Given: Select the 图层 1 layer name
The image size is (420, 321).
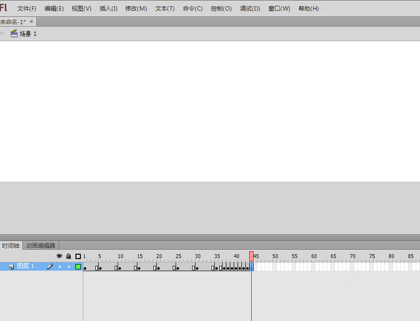Looking at the screenshot, I should pos(26,266).
